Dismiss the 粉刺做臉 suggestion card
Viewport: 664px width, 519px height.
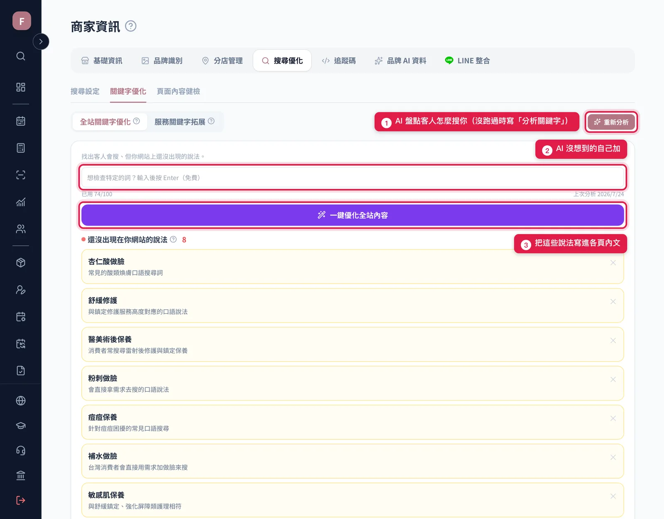pos(613,379)
